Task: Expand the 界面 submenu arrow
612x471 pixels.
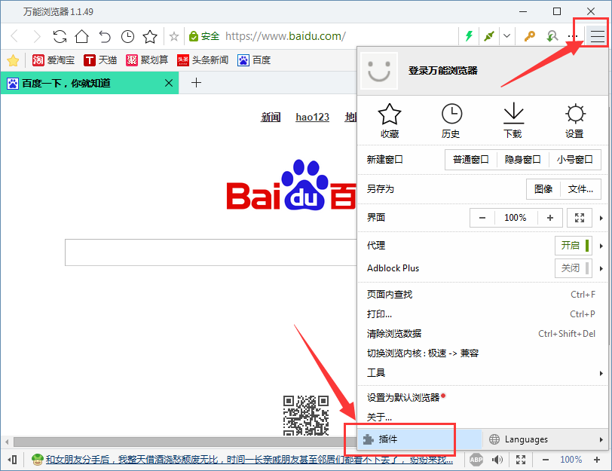Action: coord(601,218)
